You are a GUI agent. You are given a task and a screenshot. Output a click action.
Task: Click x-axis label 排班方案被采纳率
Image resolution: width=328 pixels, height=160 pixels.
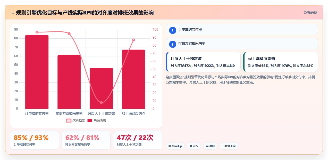coord(69,113)
